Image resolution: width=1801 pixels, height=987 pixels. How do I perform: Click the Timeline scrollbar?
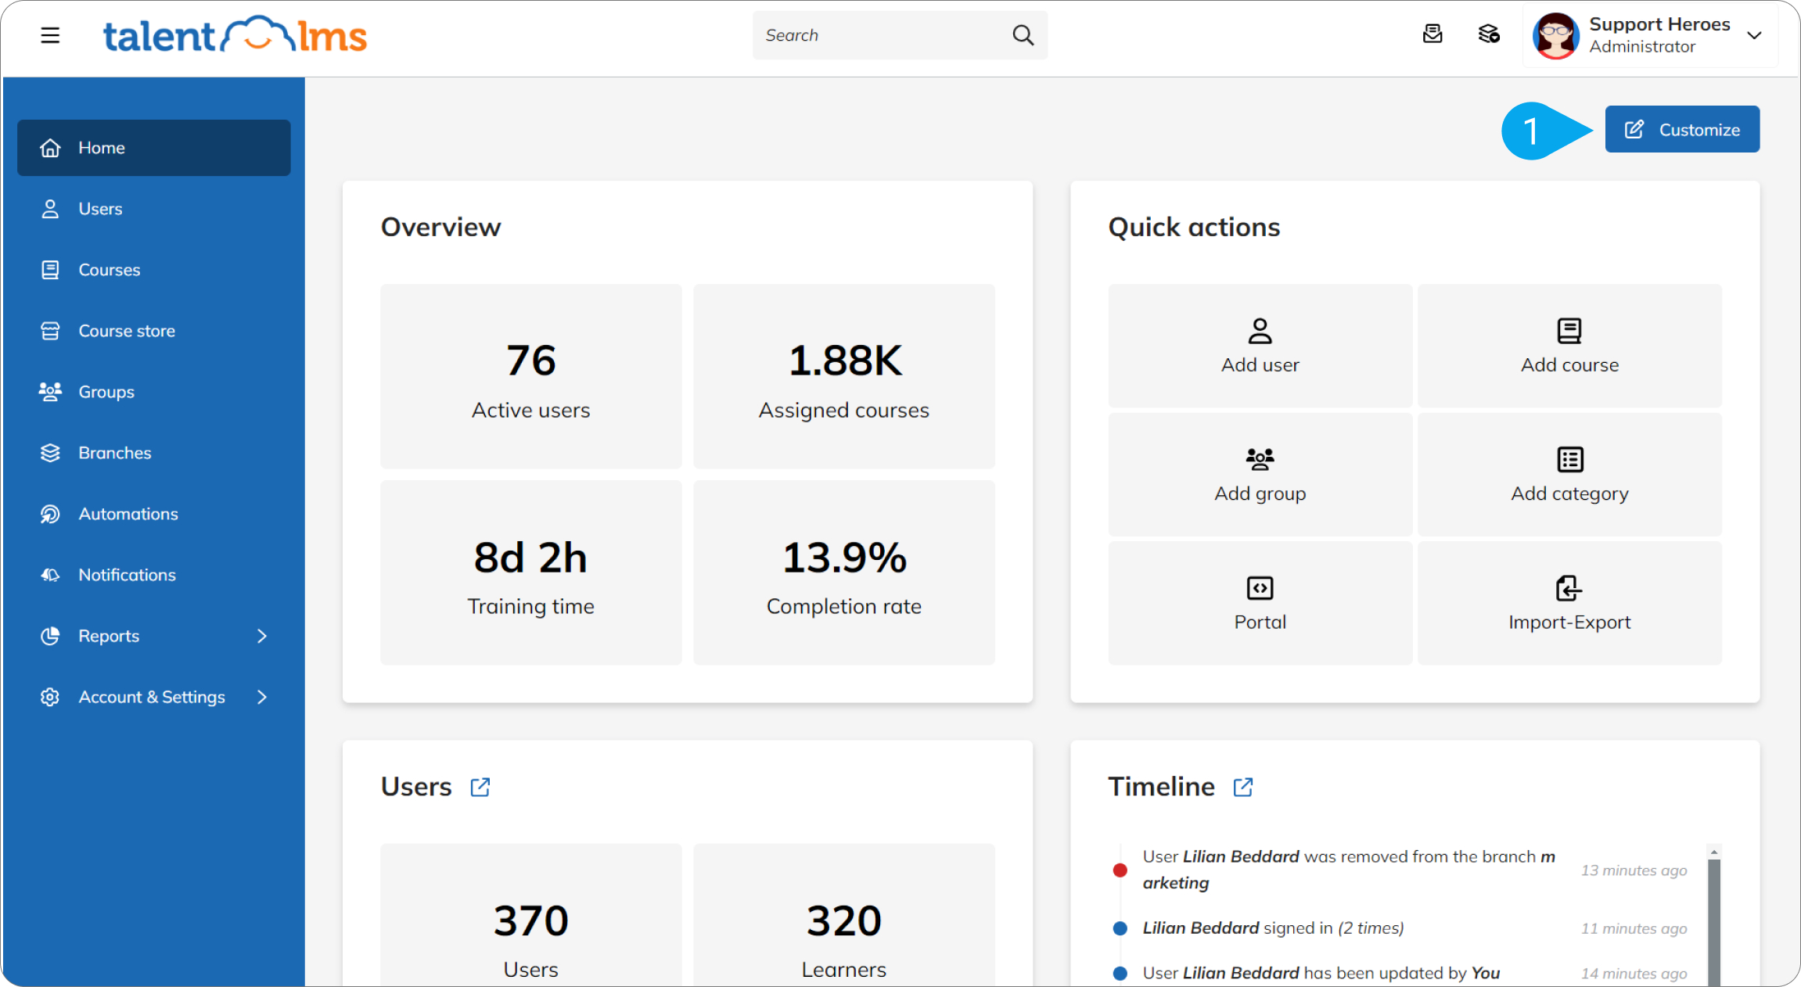[1713, 919]
